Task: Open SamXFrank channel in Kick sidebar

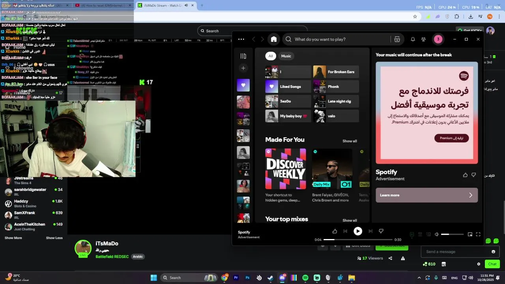Action: coord(34,215)
